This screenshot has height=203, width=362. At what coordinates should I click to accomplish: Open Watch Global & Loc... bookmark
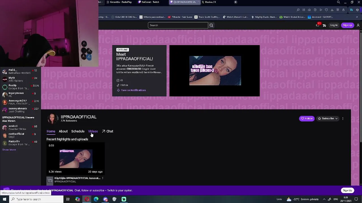click(292, 17)
